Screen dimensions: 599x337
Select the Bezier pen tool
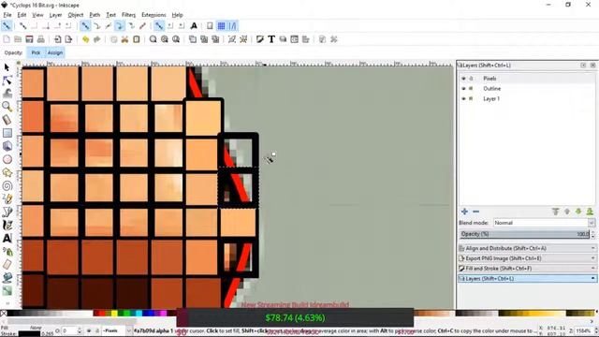[7, 212]
